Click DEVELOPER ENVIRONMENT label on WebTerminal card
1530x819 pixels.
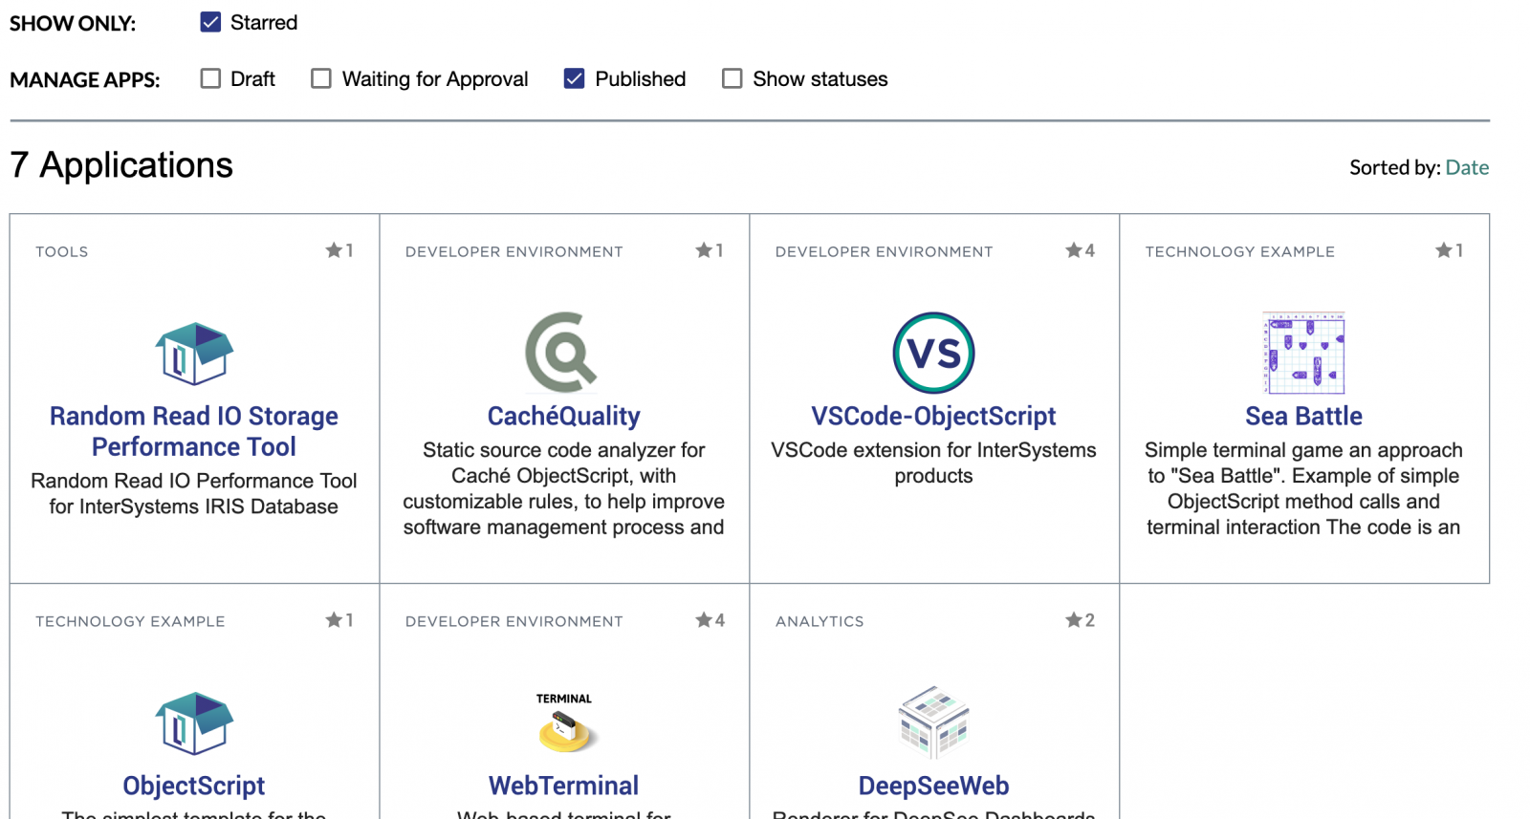point(514,621)
